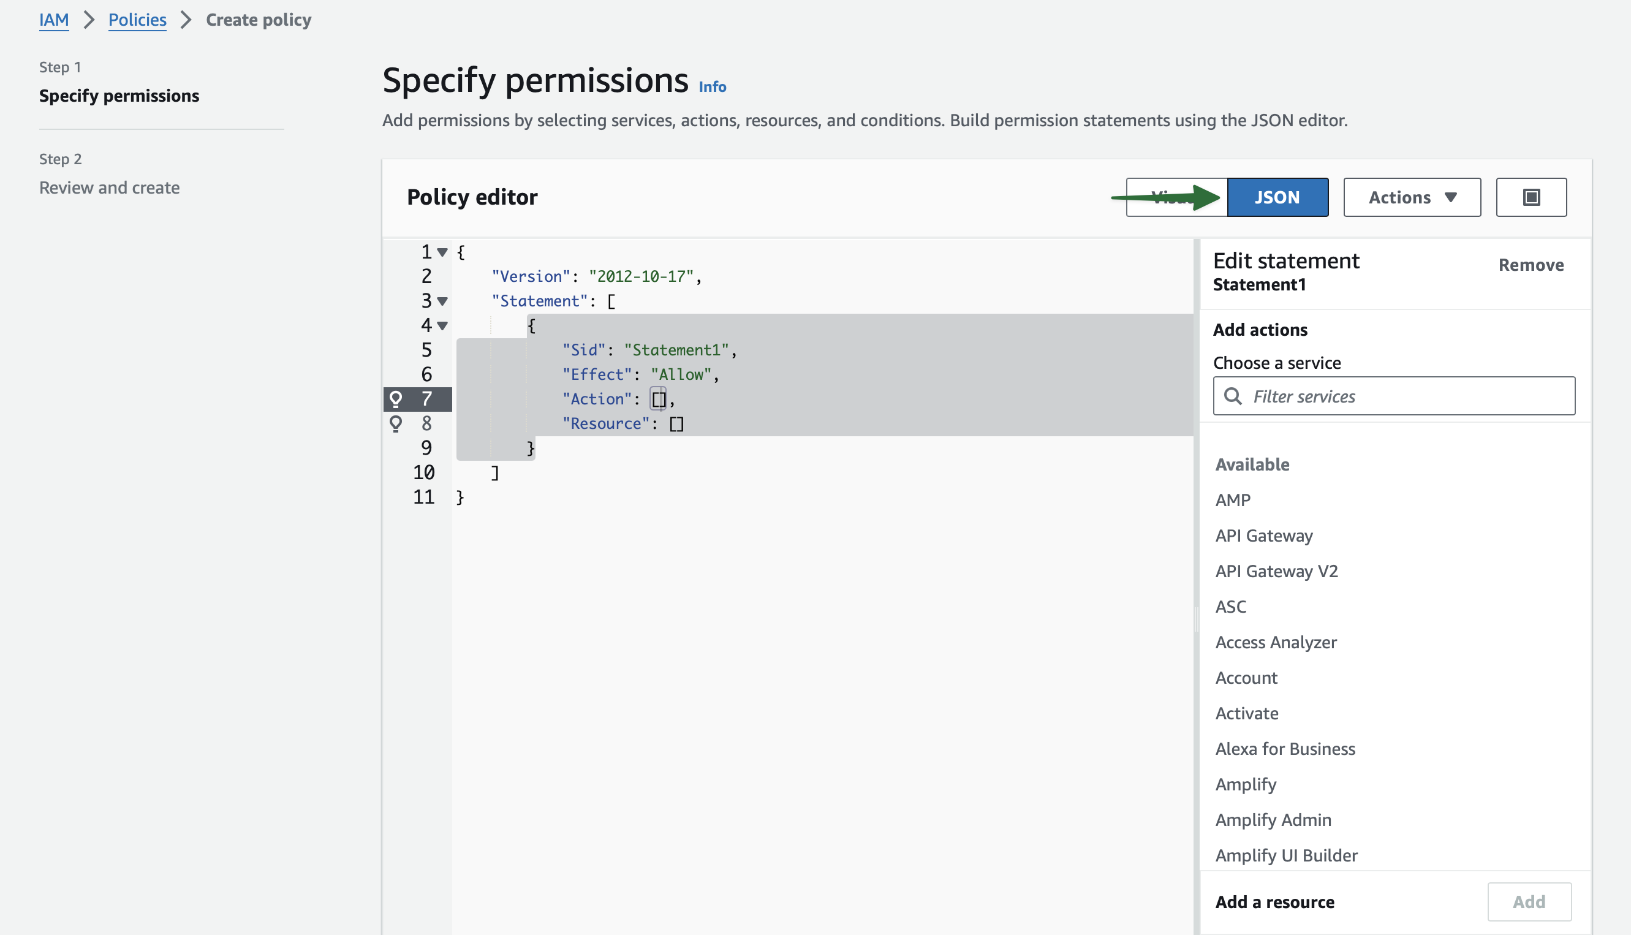
Task: Select Specify permissions step
Action: point(119,96)
